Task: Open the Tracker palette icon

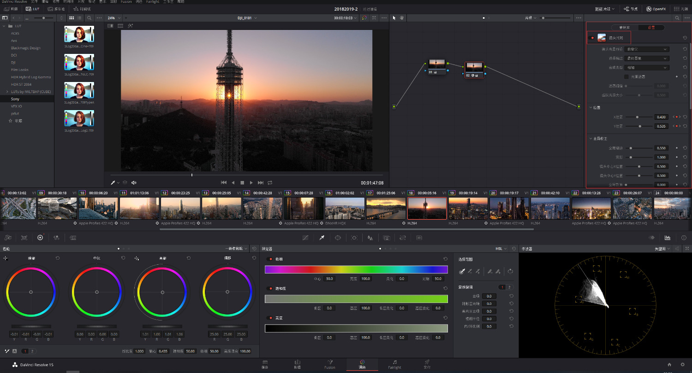Action: pos(354,238)
